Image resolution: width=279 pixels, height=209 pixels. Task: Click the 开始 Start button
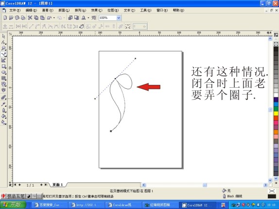(13, 205)
